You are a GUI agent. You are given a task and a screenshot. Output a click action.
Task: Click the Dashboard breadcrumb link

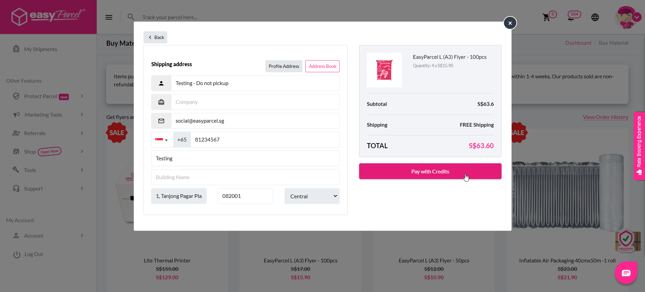578,43
